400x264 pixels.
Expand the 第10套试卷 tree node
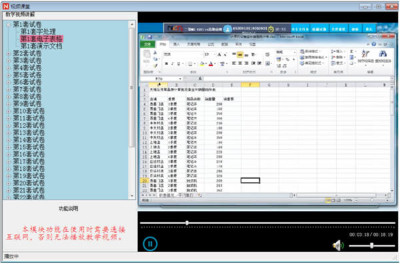[9, 111]
